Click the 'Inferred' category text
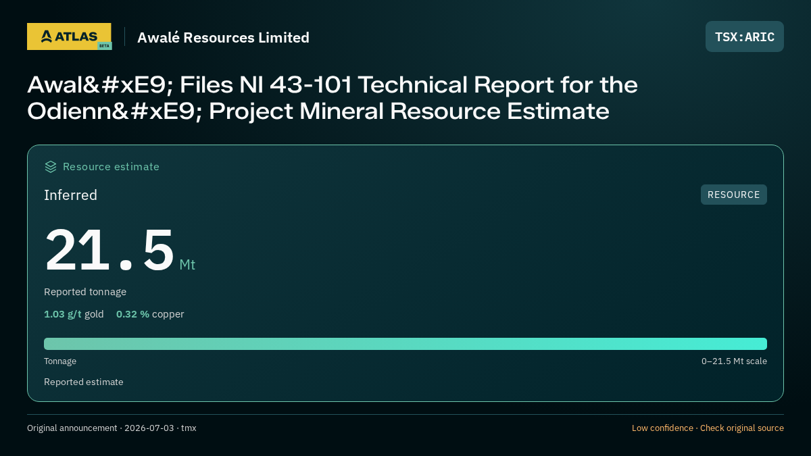Viewport: 811px width, 456px height. (x=71, y=195)
